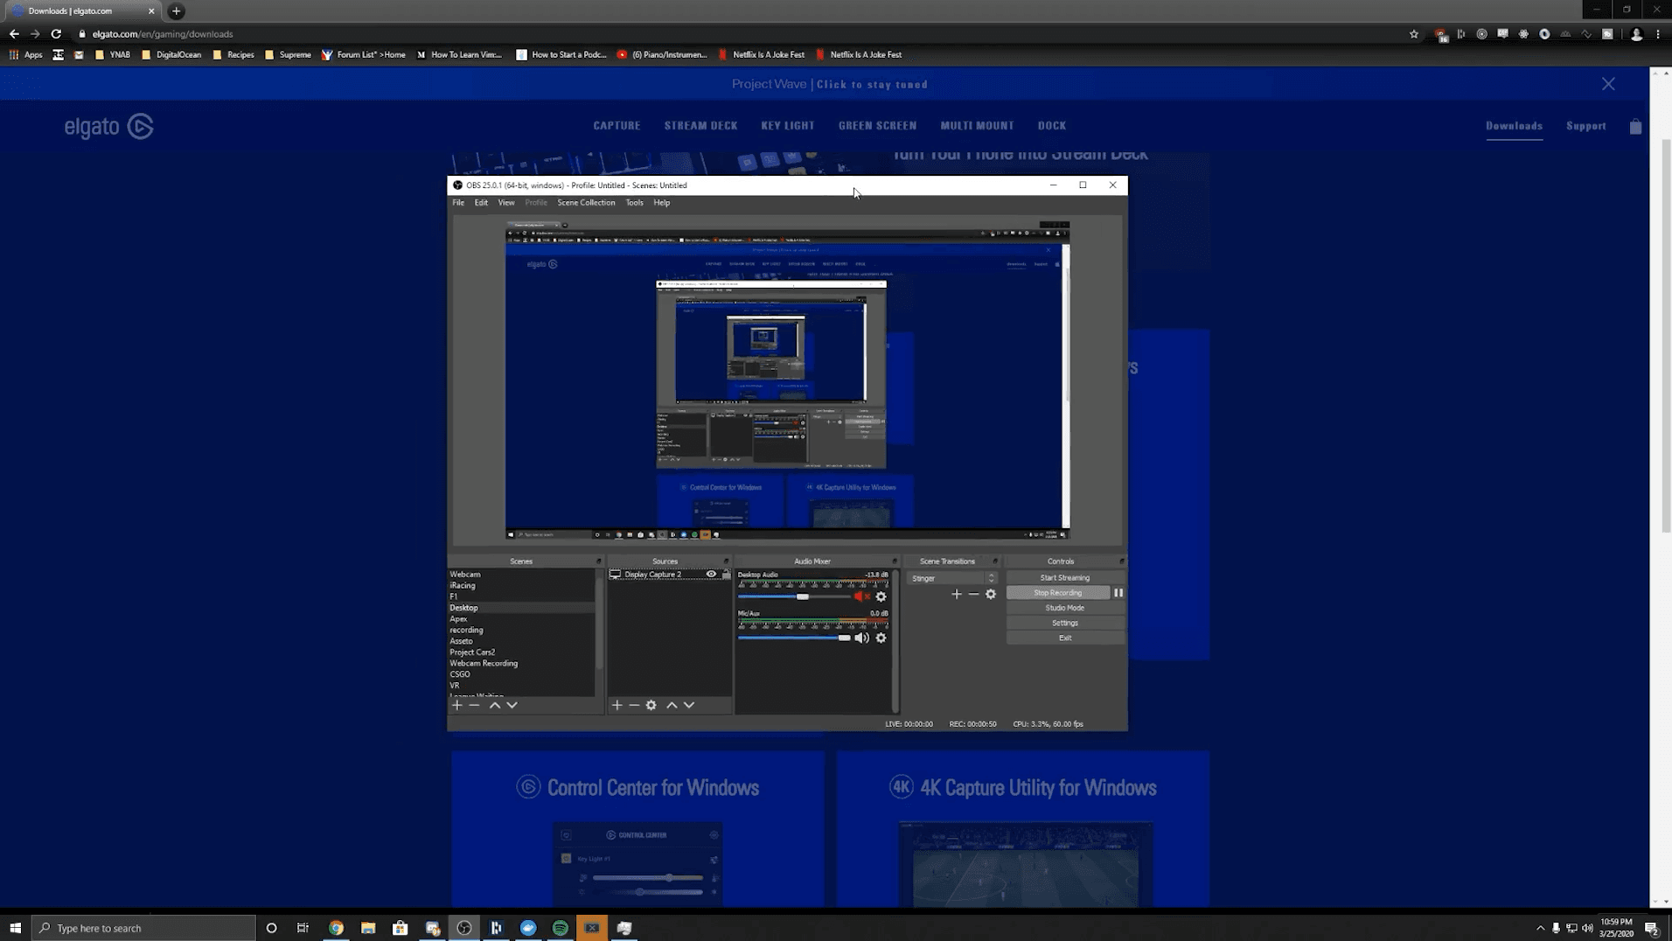This screenshot has height=941, width=1672.
Task: Undock the Controls panel
Action: (1122, 561)
